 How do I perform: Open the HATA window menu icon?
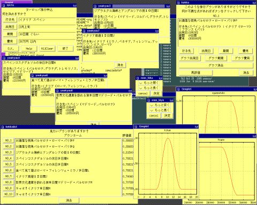coord(3,5)
